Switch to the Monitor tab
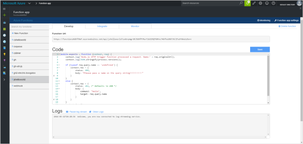The width and height of the screenshot is (303, 144). point(135,26)
